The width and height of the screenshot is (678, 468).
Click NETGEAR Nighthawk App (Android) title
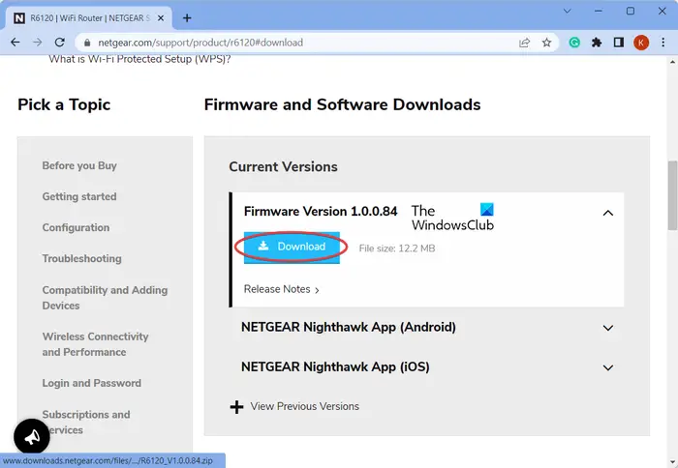coord(349,327)
